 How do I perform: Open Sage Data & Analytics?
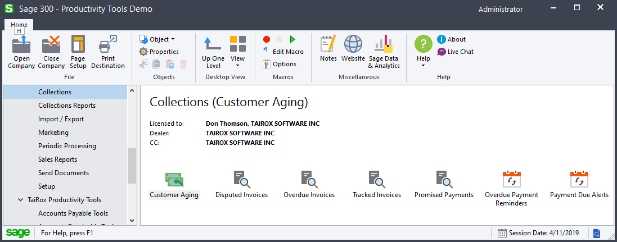[x=384, y=52]
